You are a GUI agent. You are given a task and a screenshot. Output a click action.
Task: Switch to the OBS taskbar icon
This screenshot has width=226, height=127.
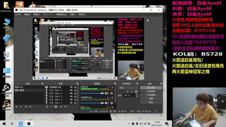29,124
